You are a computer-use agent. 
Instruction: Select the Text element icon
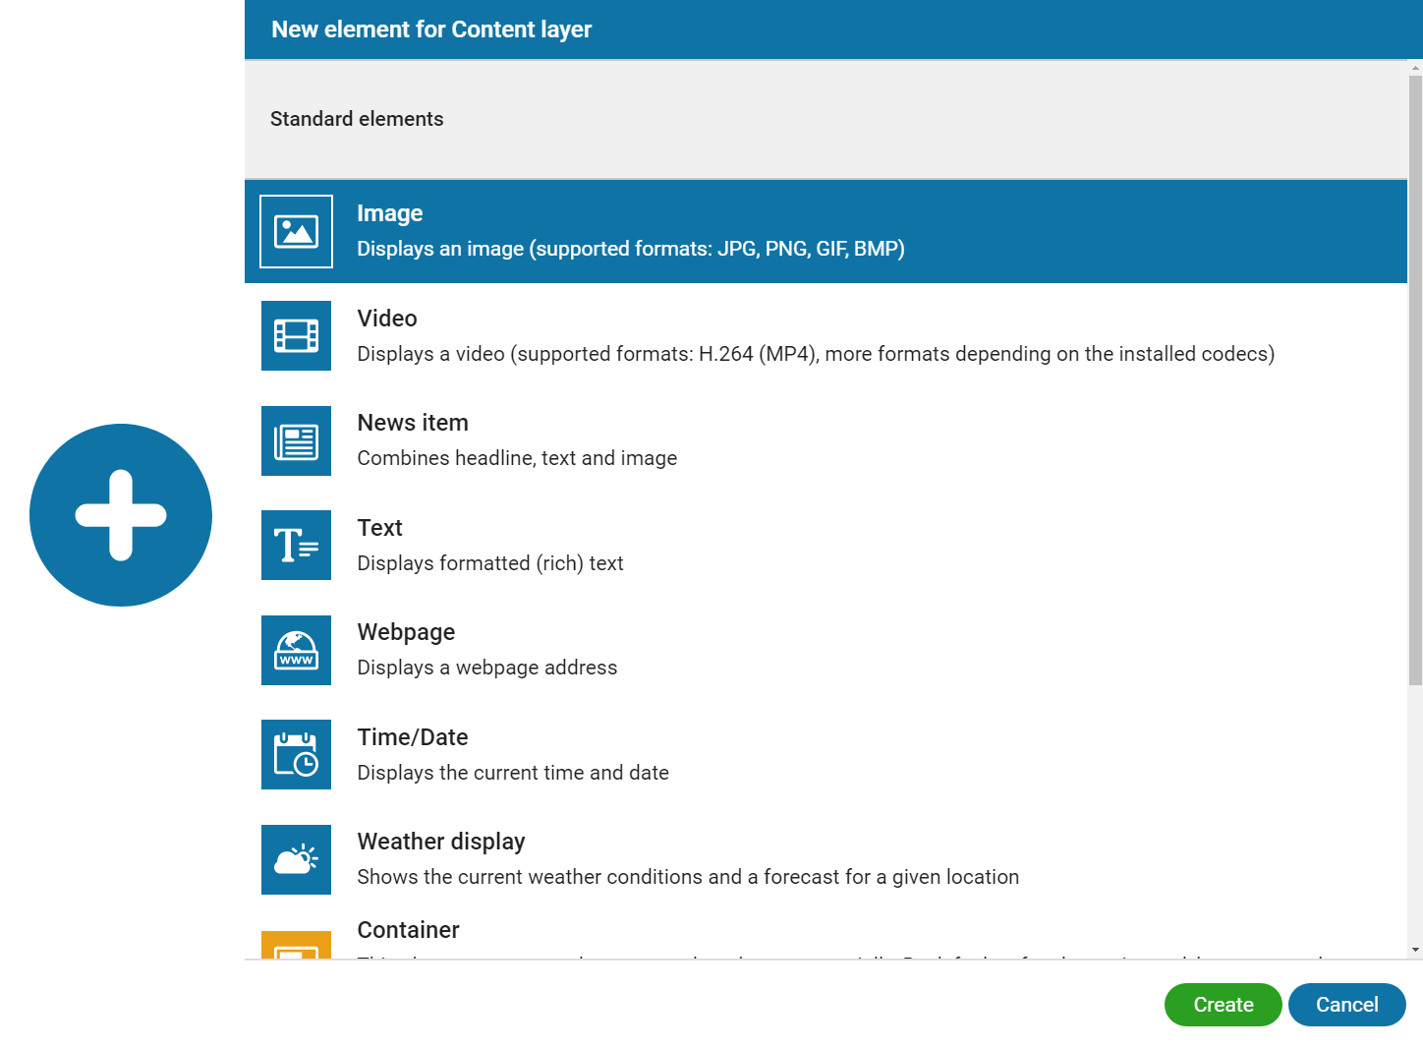(296, 546)
